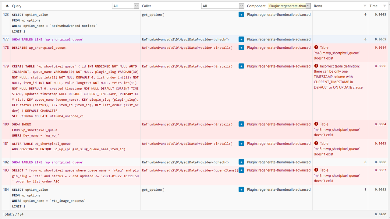This screenshot has width=390, height=219.
Task: Expand caller stack for ALTER TABLE query 181
Action: (241, 144)
